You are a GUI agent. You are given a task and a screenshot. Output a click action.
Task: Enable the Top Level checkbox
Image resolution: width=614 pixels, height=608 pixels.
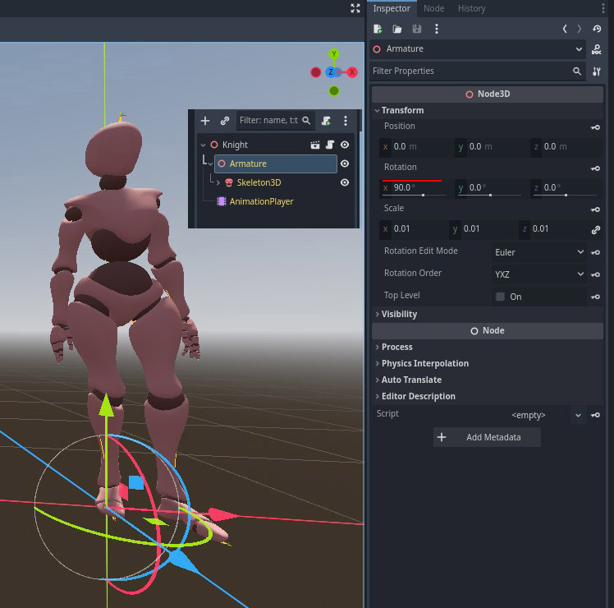500,297
